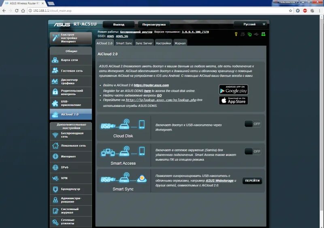
Task: Click the ASUS_5G SSID link
Action: tap(122, 36)
